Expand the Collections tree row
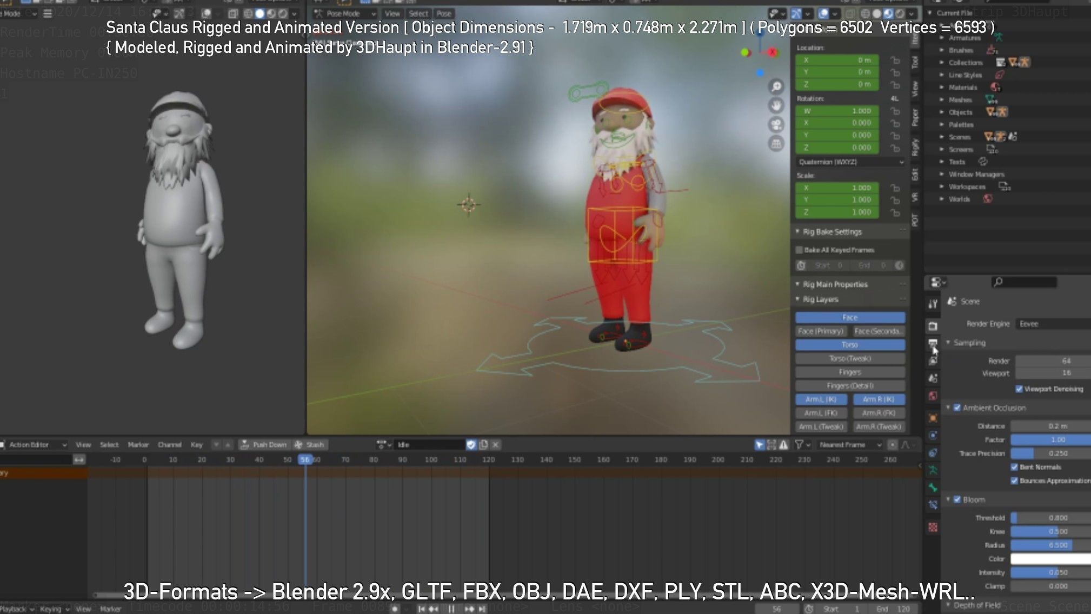This screenshot has height=614, width=1091. [942, 63]
